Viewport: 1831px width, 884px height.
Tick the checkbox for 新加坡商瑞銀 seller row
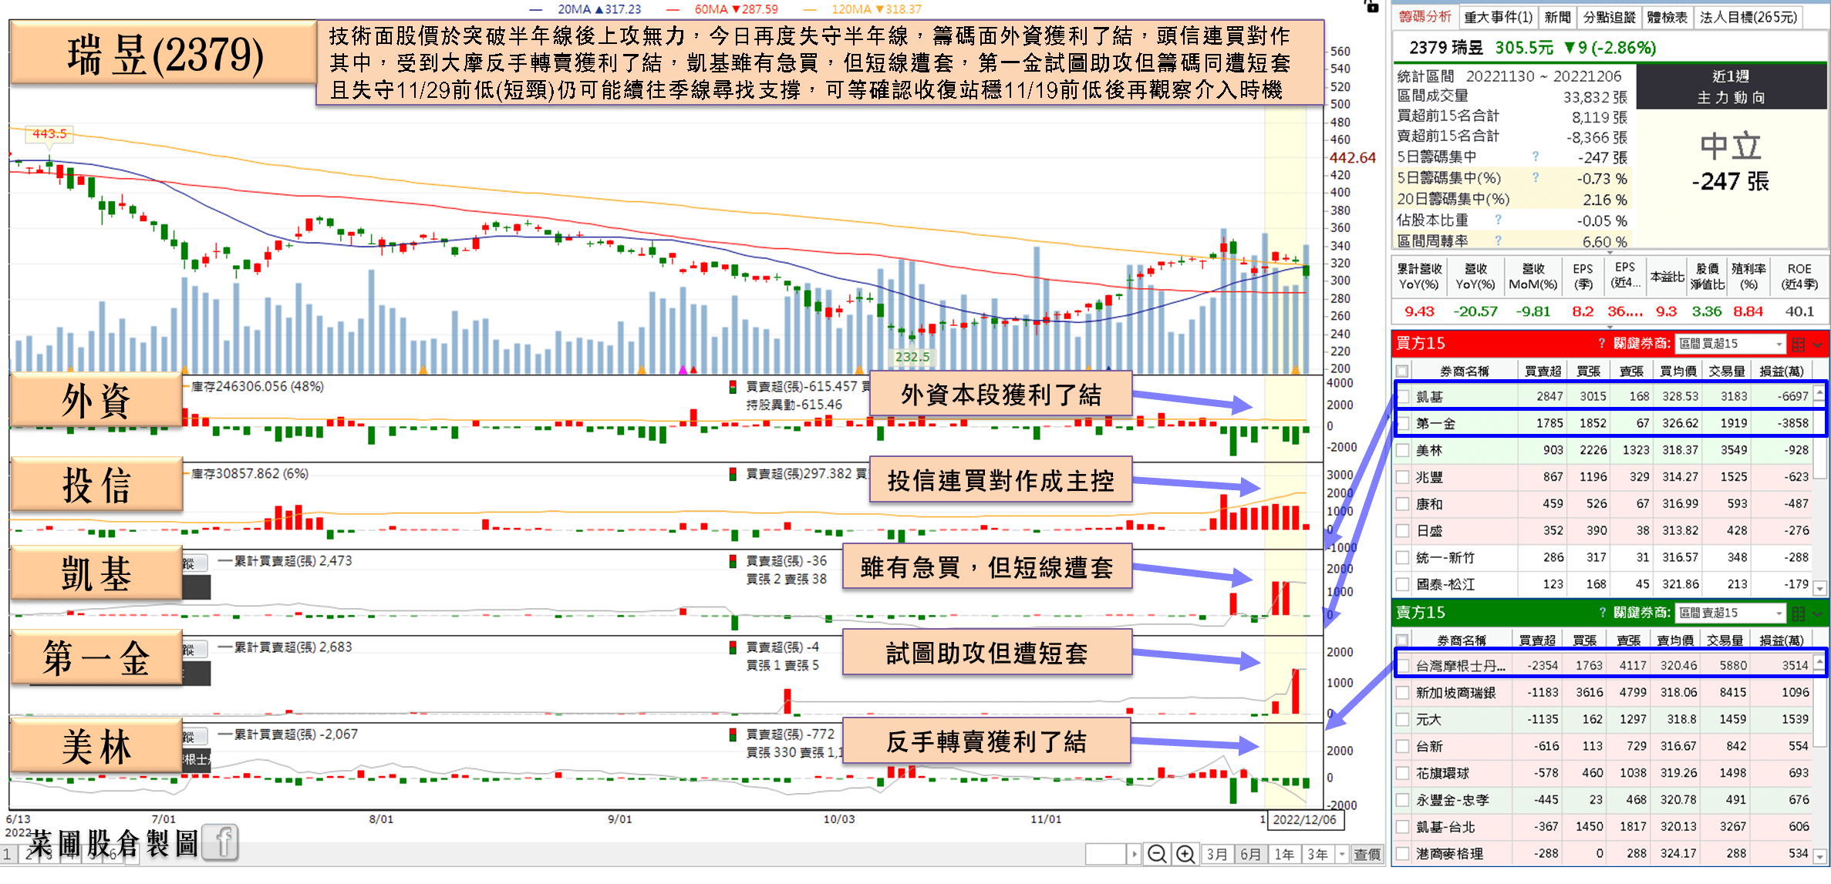coord(1403,693)
